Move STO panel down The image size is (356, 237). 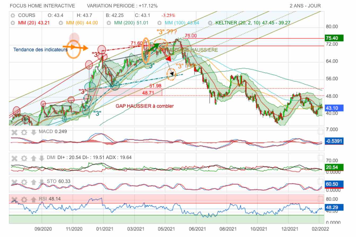point(42,182)
